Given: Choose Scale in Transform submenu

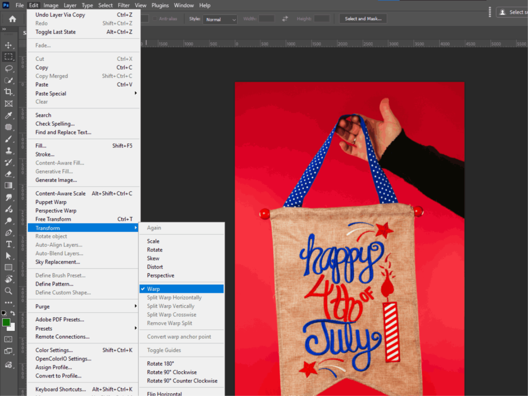Looking at the screenshot, I should [181, 241].
